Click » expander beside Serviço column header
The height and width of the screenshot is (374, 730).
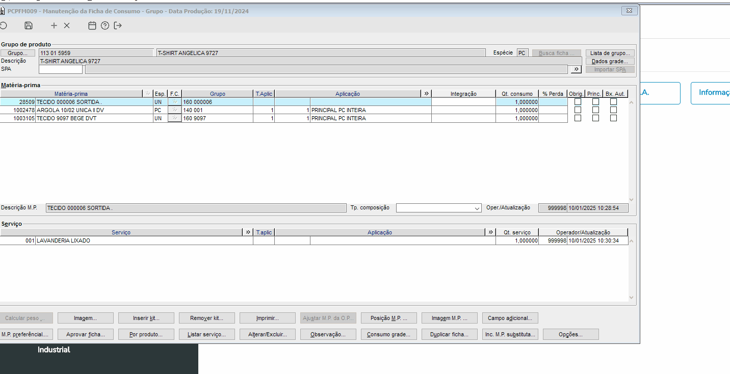pyautogui.click(x=248, y=232)
